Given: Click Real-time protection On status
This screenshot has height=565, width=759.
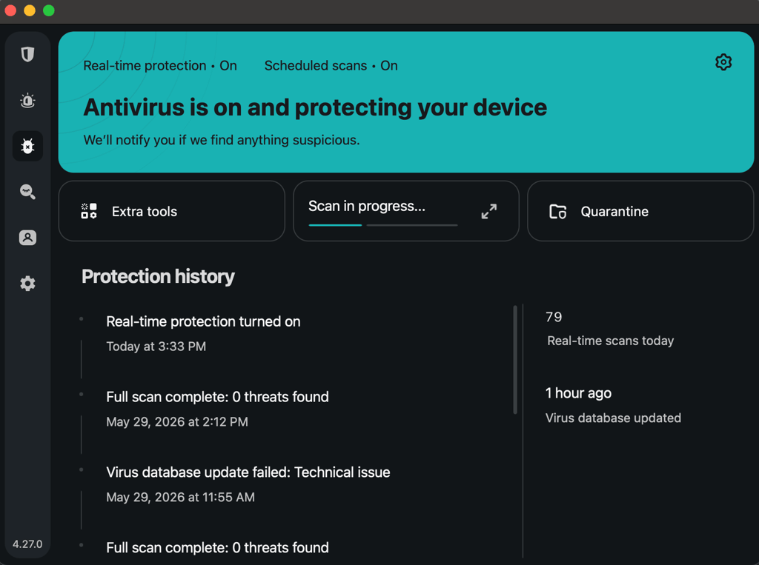Looking at the screenshot, I should pos(160,66).
